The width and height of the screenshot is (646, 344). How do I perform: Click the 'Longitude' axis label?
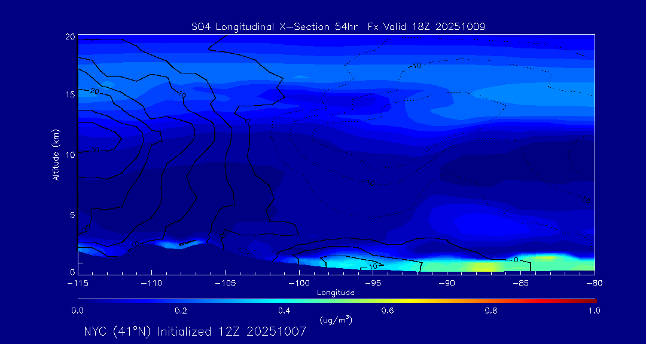(x=336, y=293)
